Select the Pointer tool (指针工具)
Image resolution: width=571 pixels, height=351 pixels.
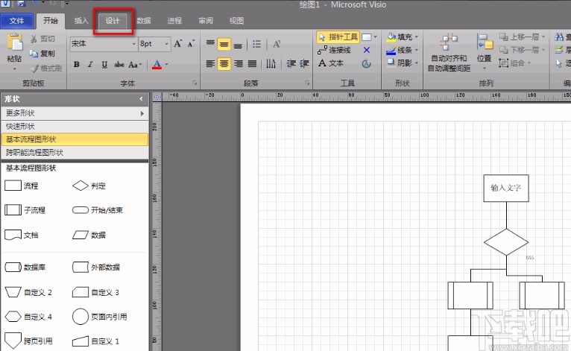tap(338, 37)
